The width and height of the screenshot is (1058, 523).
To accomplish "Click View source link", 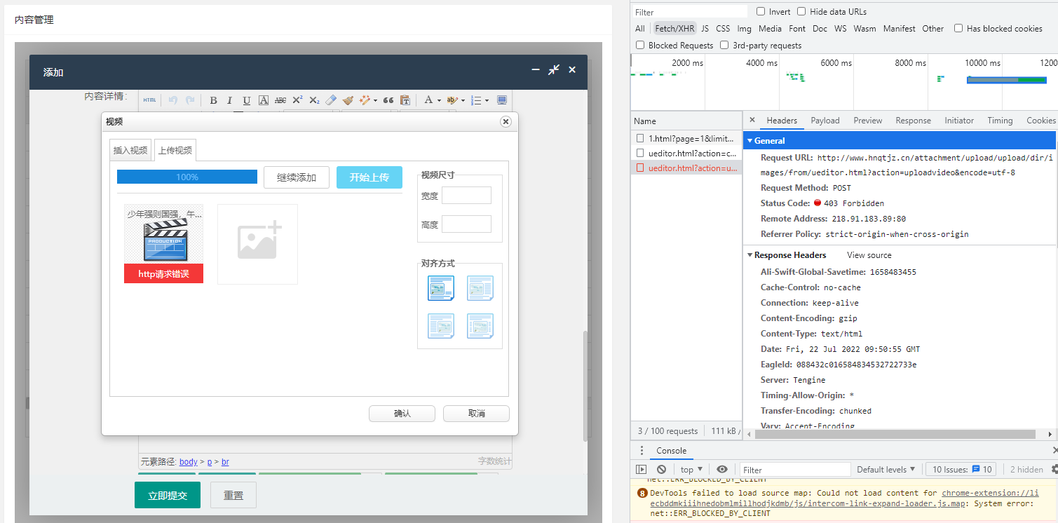I will click(x=869, y=255).
